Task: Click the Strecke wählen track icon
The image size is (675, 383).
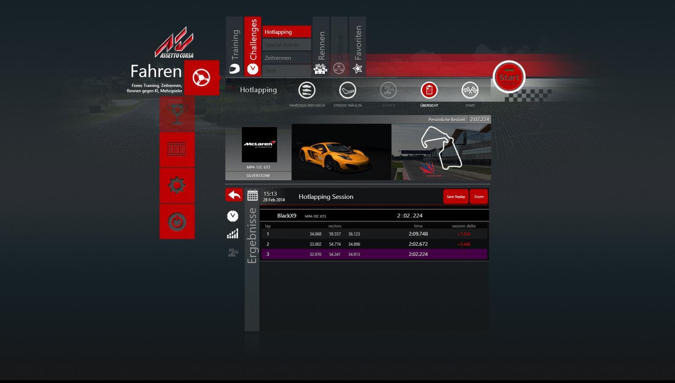Action: point(348,90)
